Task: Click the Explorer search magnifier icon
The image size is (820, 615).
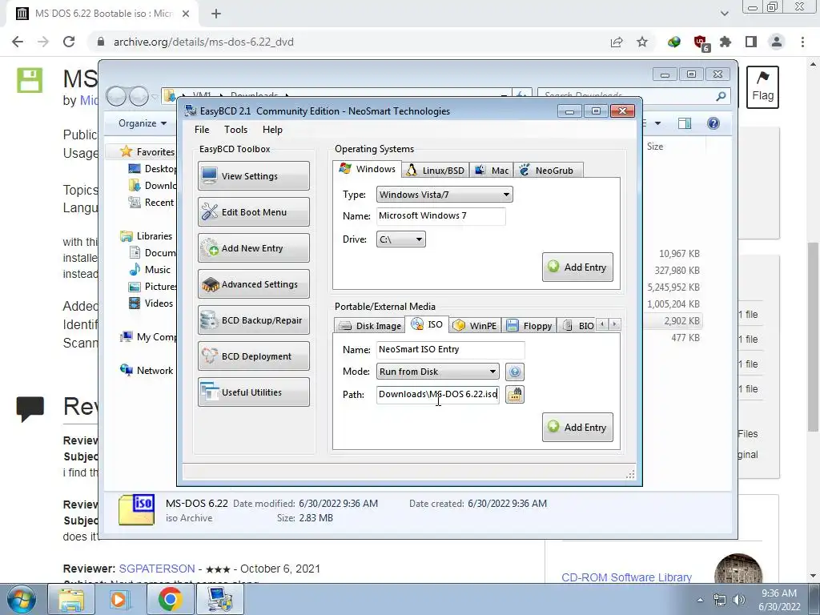Action: (721, 96)
